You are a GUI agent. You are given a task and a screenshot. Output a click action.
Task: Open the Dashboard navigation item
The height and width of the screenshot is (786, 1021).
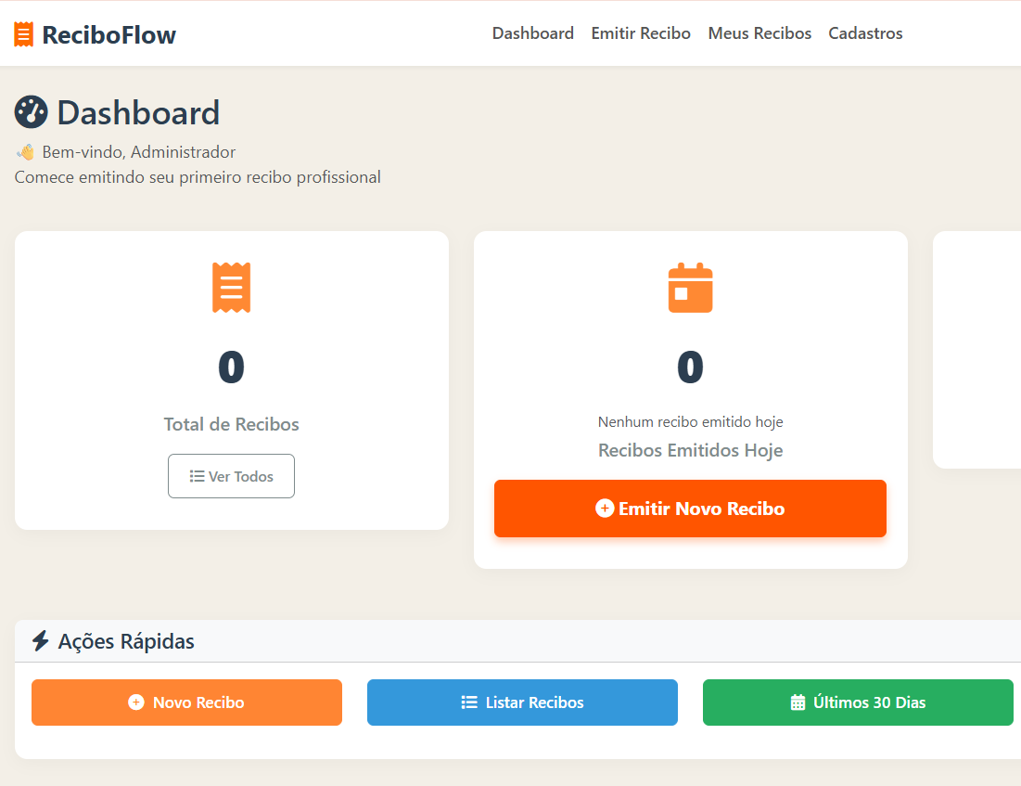coord(532,32)
